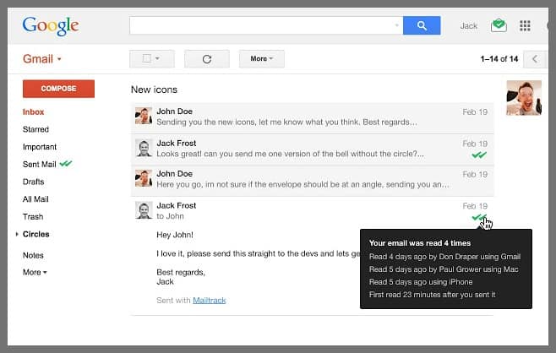
Task: Click the refresh inbox button
Action: pyautogui.click(x=208, y=58)
